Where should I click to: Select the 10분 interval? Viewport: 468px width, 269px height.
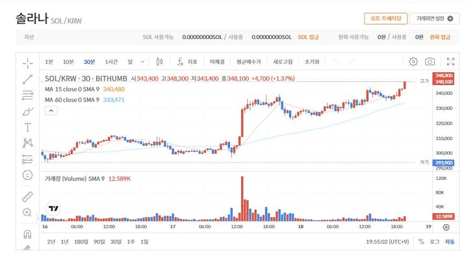(68, 62)
